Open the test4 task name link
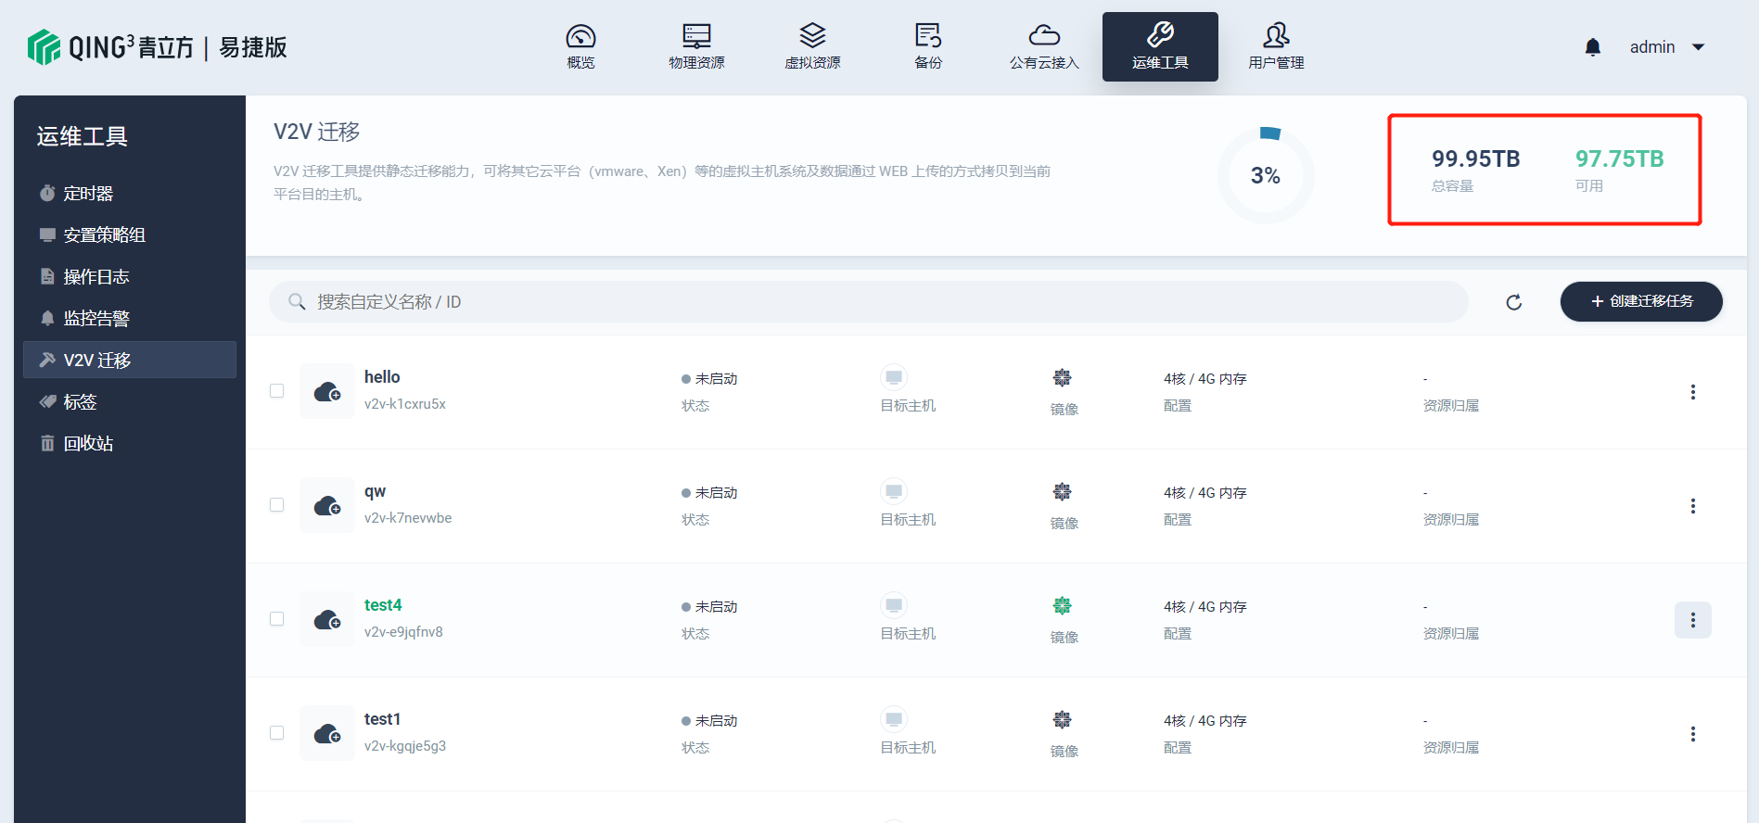Viewport: 1759px width, 823px height. click(383, 605)
